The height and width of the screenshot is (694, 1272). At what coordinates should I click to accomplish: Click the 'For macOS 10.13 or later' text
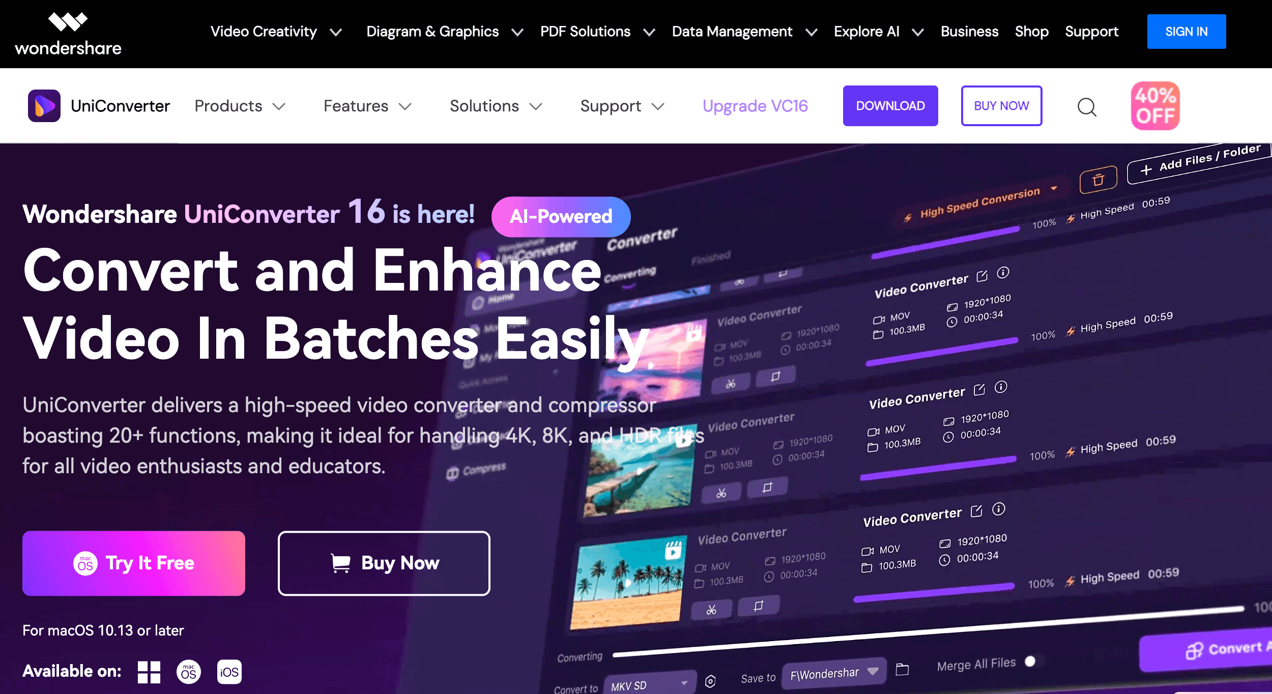pos(103,630)
